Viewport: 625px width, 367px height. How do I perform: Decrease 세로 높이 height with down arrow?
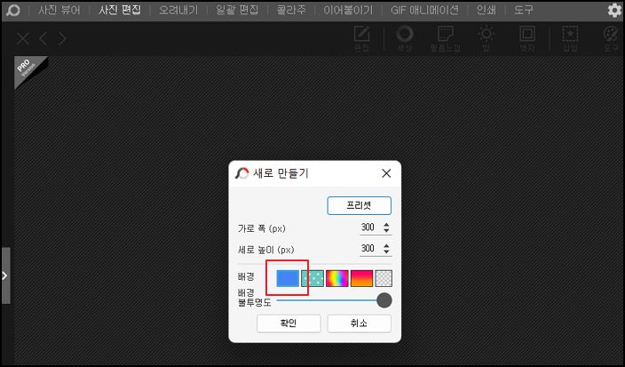point(386,251)
